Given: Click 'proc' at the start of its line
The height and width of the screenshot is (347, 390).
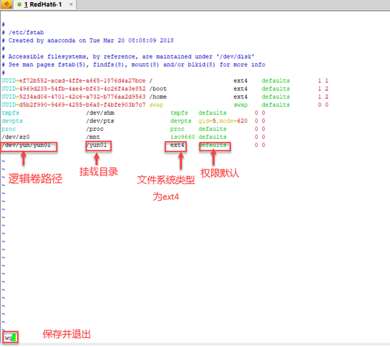Looking at the screenshot, I should 8,129.
